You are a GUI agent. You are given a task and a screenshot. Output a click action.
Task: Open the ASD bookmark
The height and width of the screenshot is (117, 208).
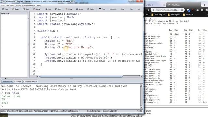point(147,15)
